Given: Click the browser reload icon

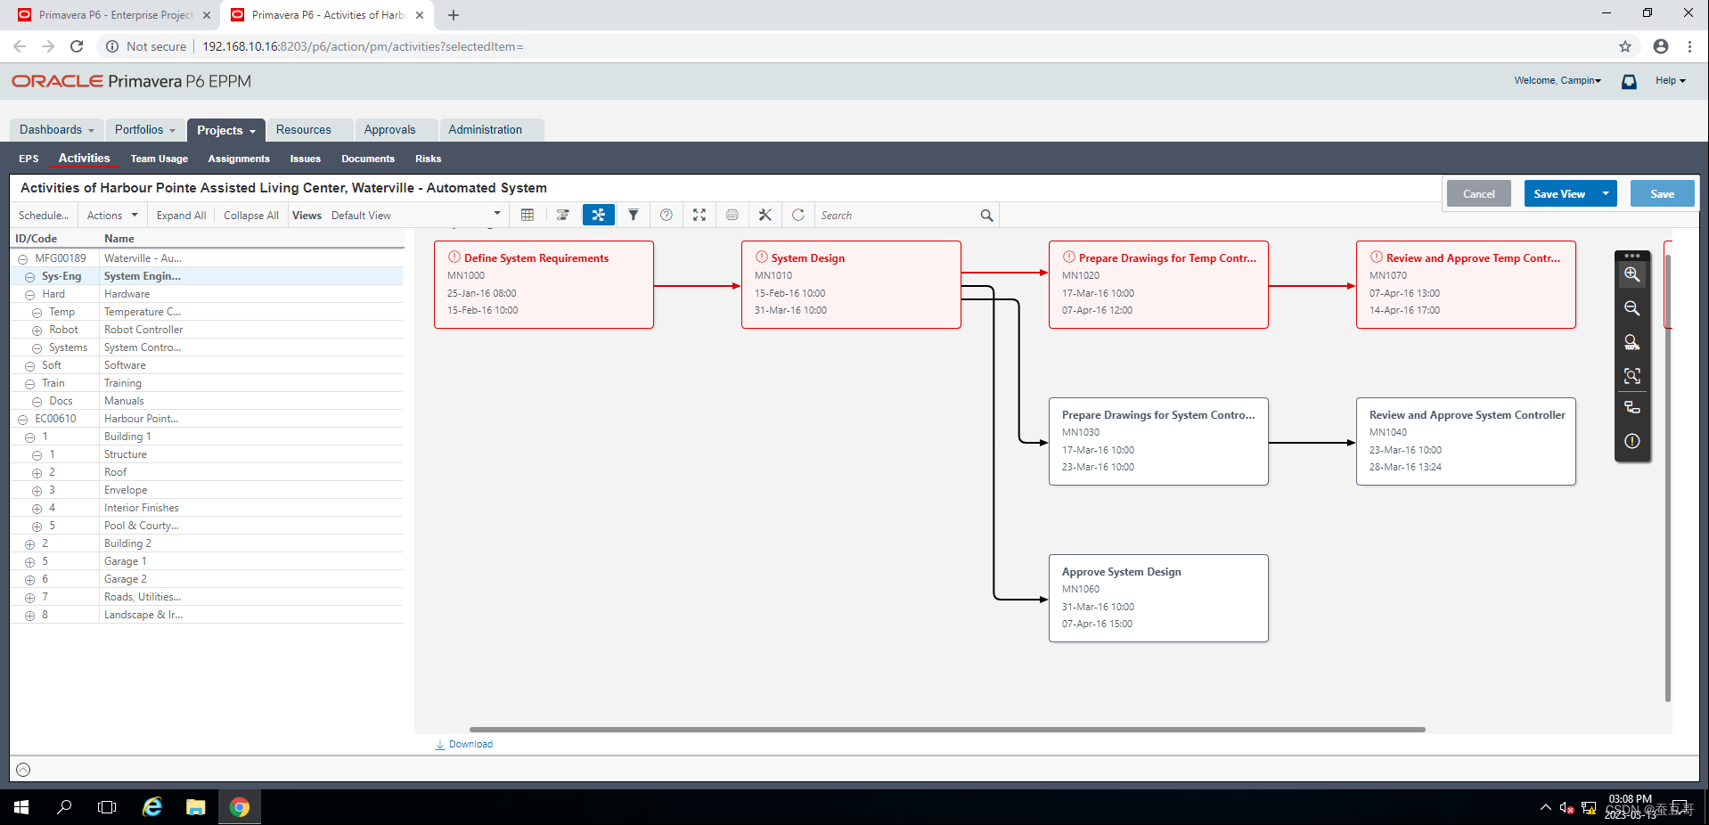Looking at the screenshot, I should (77, 46).
